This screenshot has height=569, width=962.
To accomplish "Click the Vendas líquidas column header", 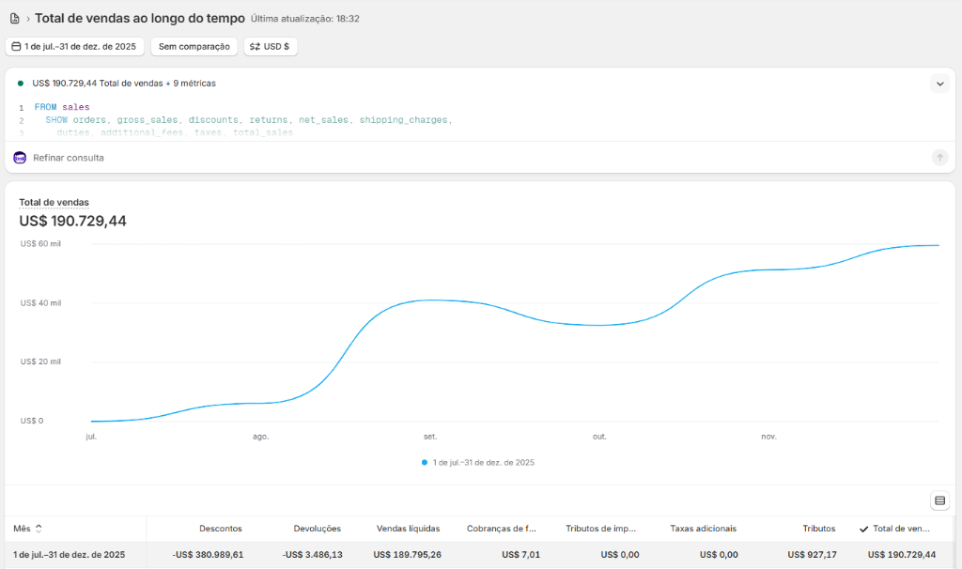I will pyautogui.click(x=408, y=529).
